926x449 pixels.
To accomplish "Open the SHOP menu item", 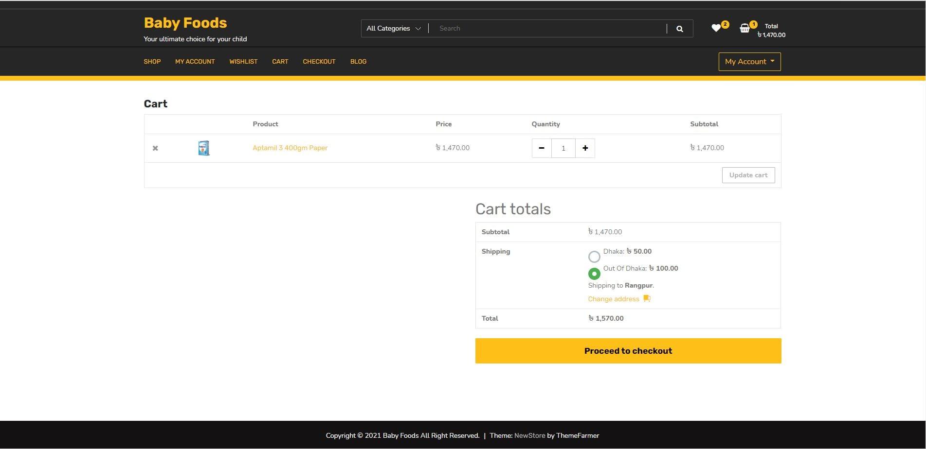I will tap(152, 61).
